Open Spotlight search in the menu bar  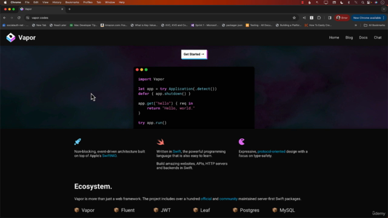[363, 2]
